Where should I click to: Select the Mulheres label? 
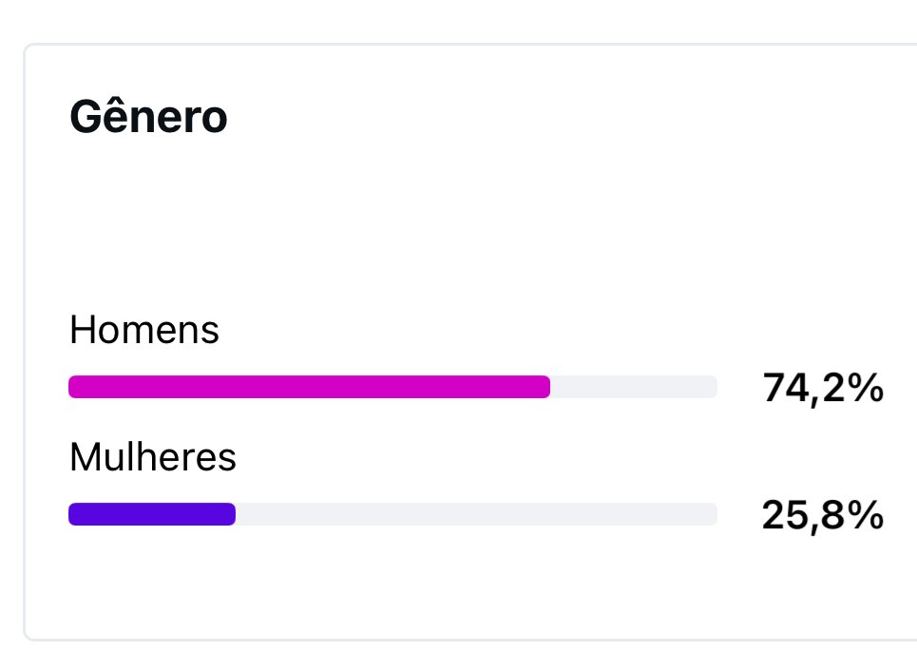pyautogui.click(x=153, y=456)
